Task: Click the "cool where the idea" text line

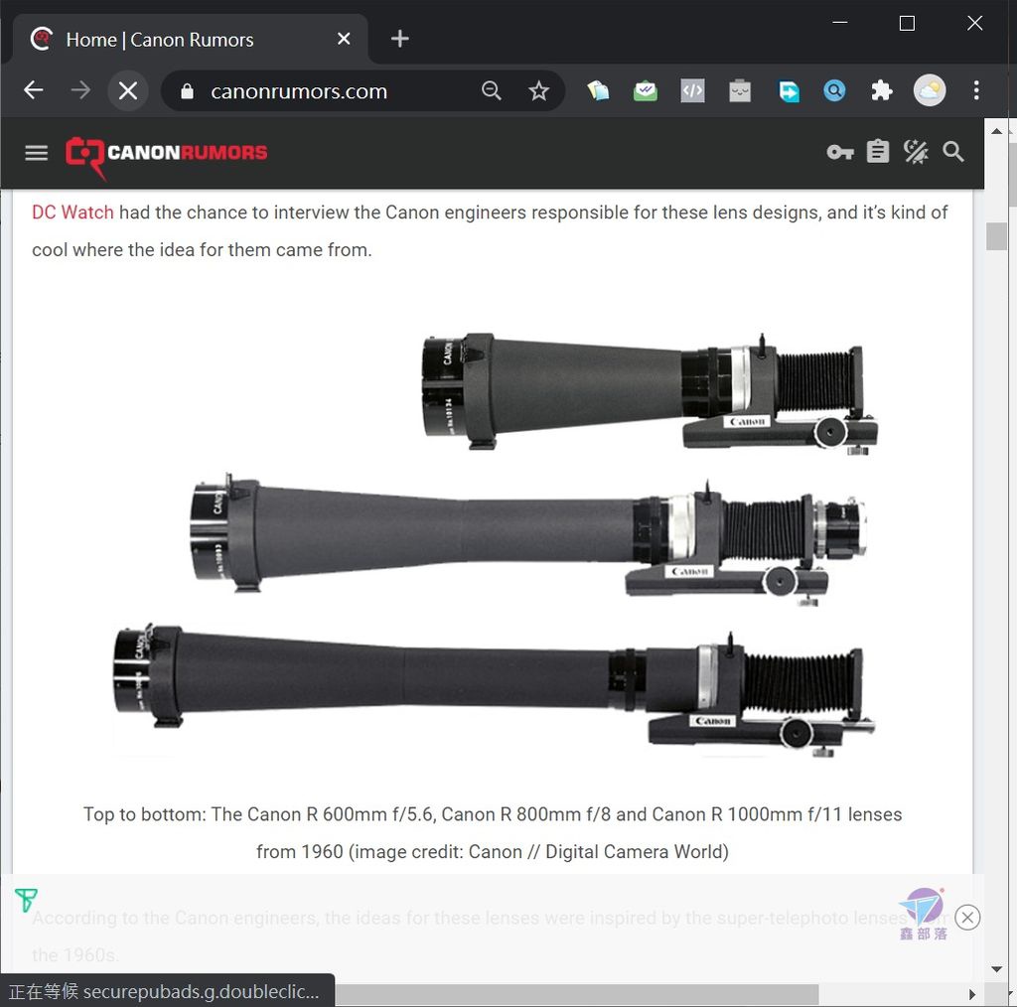Action: pyautogui.click(x=202, y=249)
